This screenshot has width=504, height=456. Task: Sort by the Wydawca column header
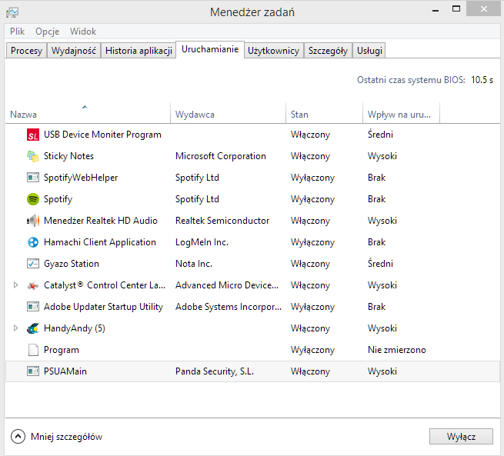(228, 113)
